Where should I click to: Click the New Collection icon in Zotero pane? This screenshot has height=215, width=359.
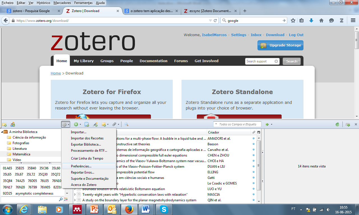4,124
